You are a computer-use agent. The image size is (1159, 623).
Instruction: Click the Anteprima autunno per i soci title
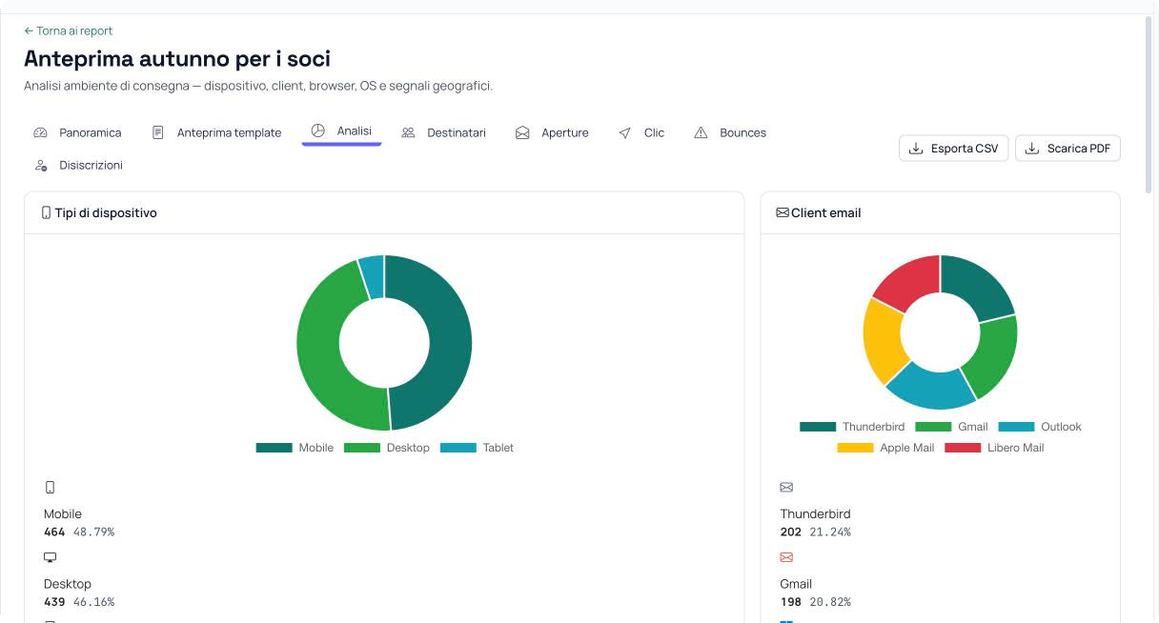click(x=177, y=59)
